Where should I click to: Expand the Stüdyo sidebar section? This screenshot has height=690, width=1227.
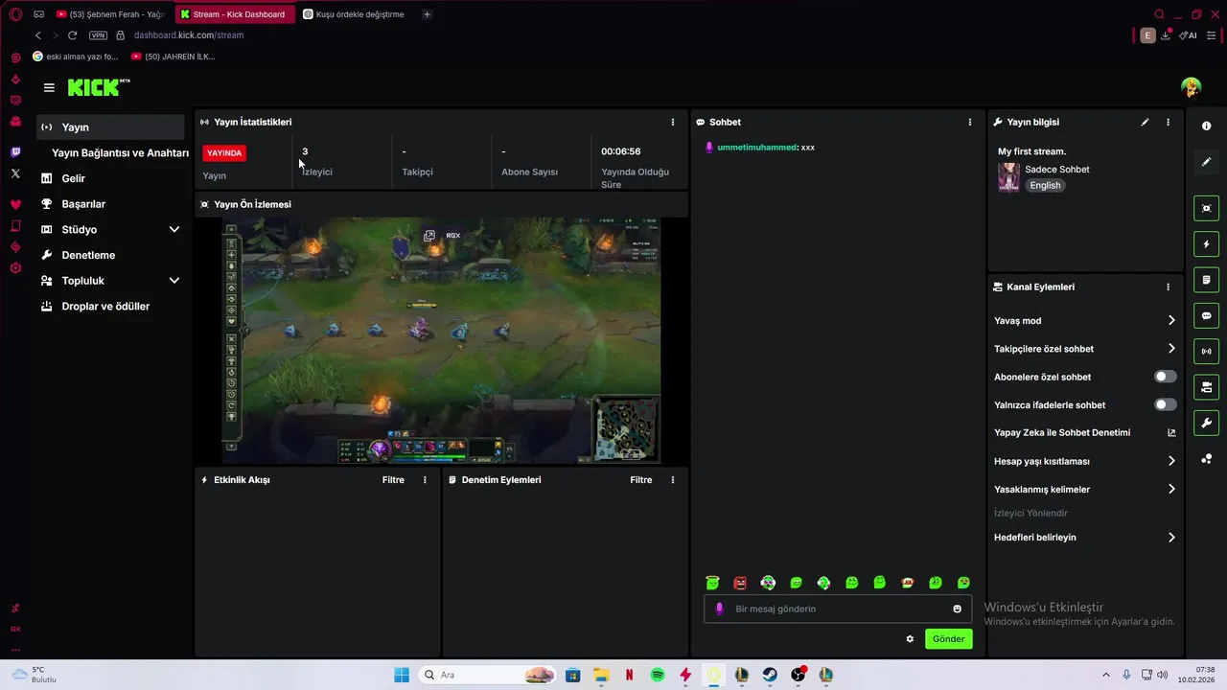tap(174, 230)
